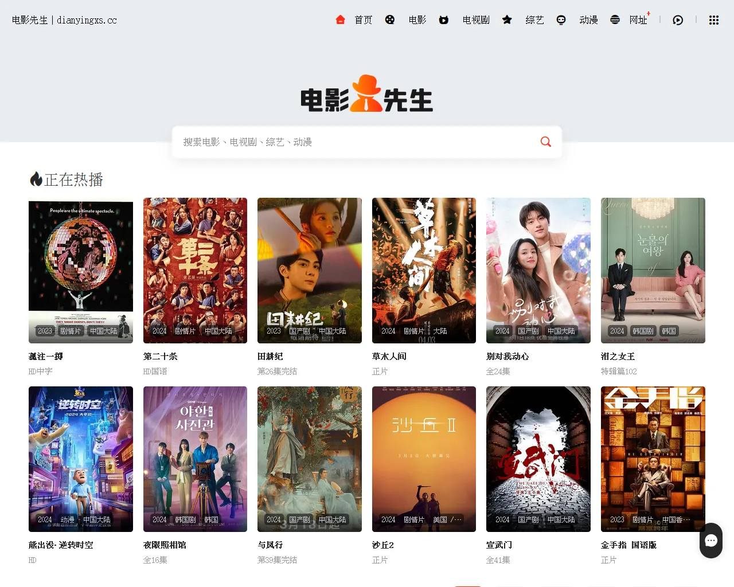Click the 沙丘2 title link
The width and height of the screenshot is (734, 587).
pyautogui.click(x=383, y=545)
